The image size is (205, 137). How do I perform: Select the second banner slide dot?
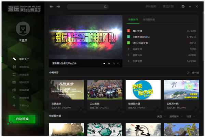tap(109, 63)
